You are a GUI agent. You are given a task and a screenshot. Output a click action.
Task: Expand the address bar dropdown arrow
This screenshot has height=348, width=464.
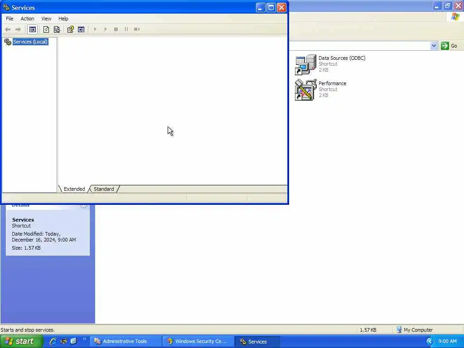tap(434, 46)
